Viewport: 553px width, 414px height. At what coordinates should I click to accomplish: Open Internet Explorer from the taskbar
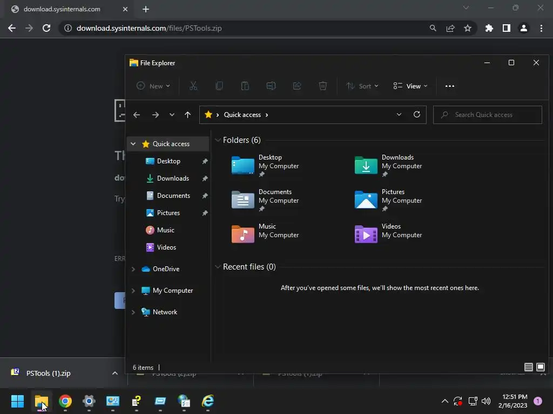coord(208,401)
